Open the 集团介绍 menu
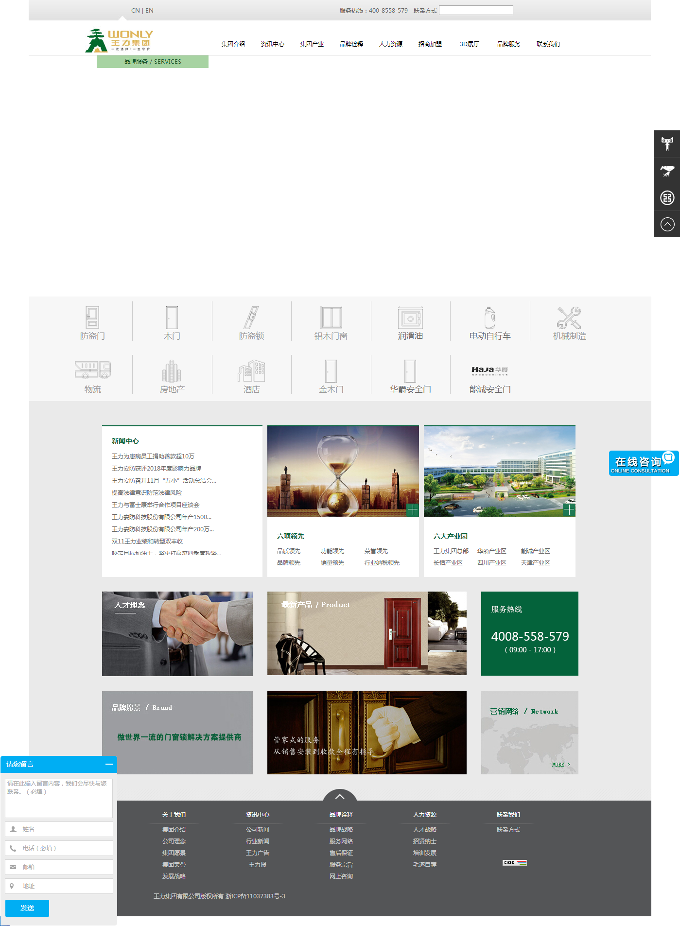Image resolution: width=680 pixels, height=926 pixels. [x=233, y=44]
